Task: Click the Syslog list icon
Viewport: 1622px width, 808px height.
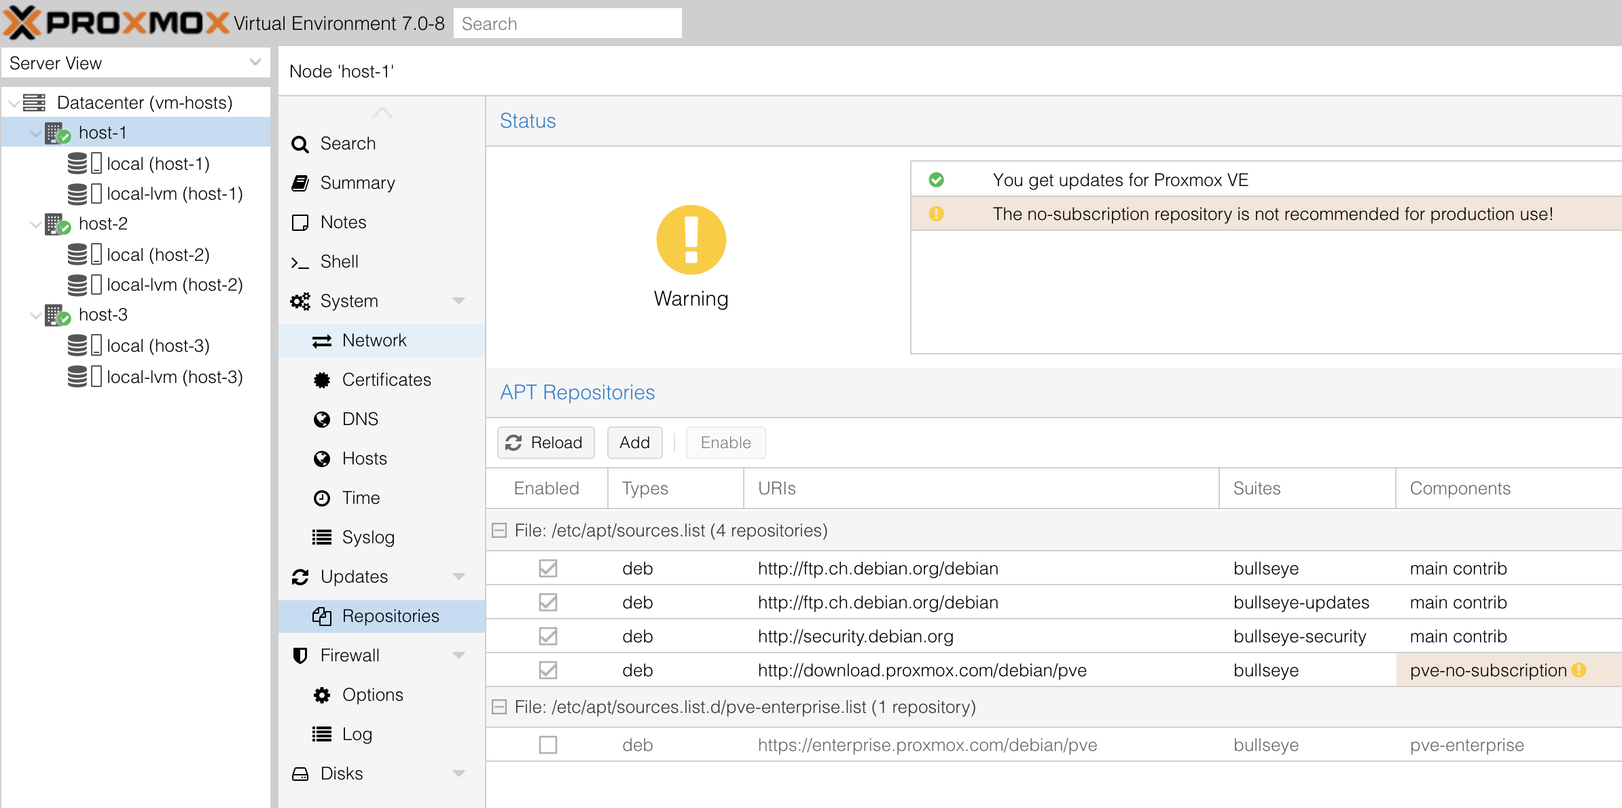Action: [322, 538]
